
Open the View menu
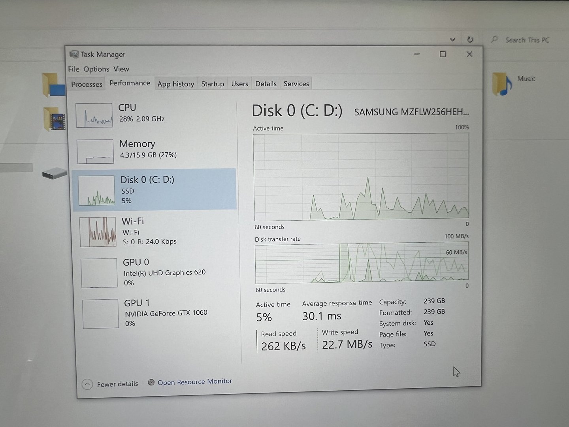tap(121, 69)
